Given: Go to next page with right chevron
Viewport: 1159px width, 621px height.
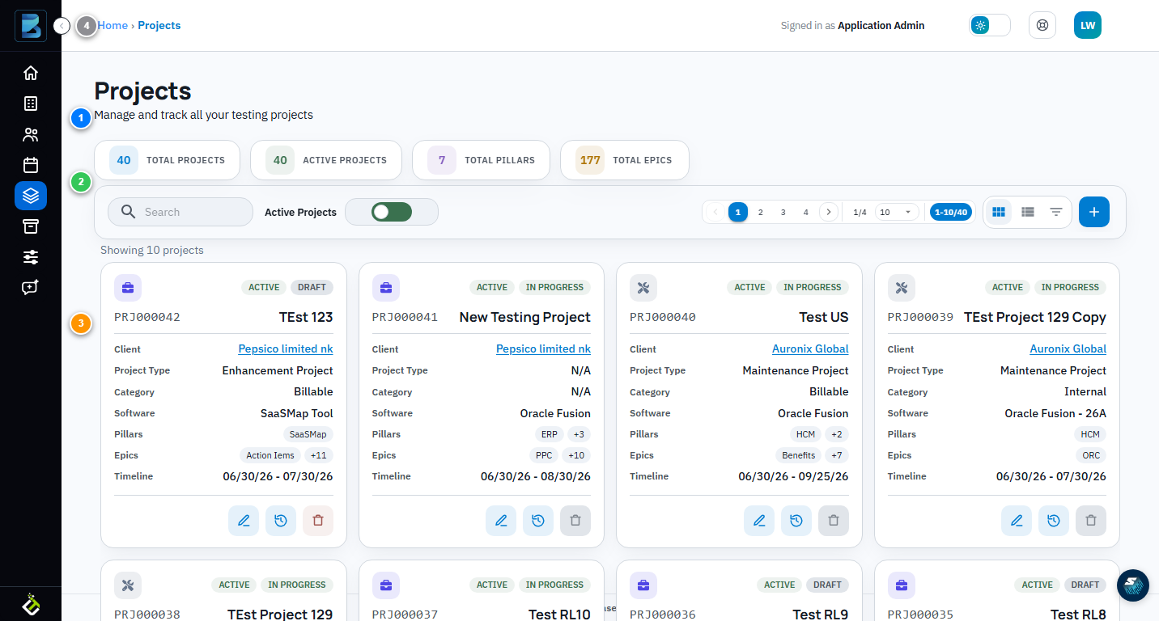Looking at the screenshot, I should coord(829,212).
